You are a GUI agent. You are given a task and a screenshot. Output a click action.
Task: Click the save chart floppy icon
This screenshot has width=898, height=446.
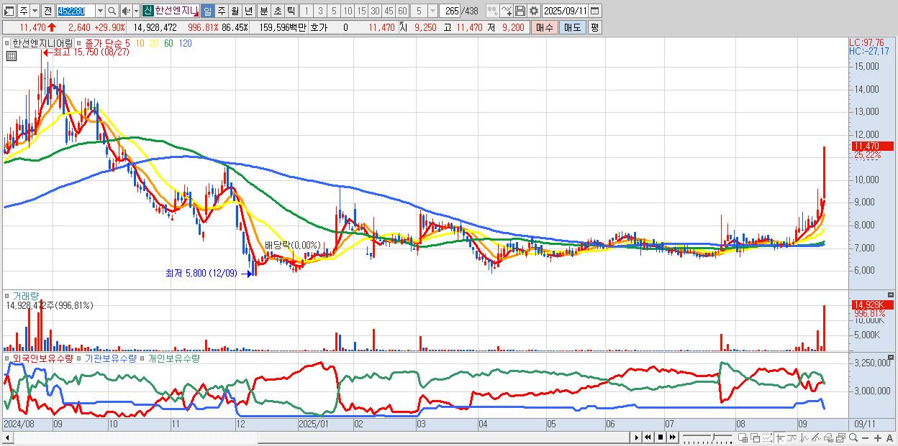click(520, 11)
